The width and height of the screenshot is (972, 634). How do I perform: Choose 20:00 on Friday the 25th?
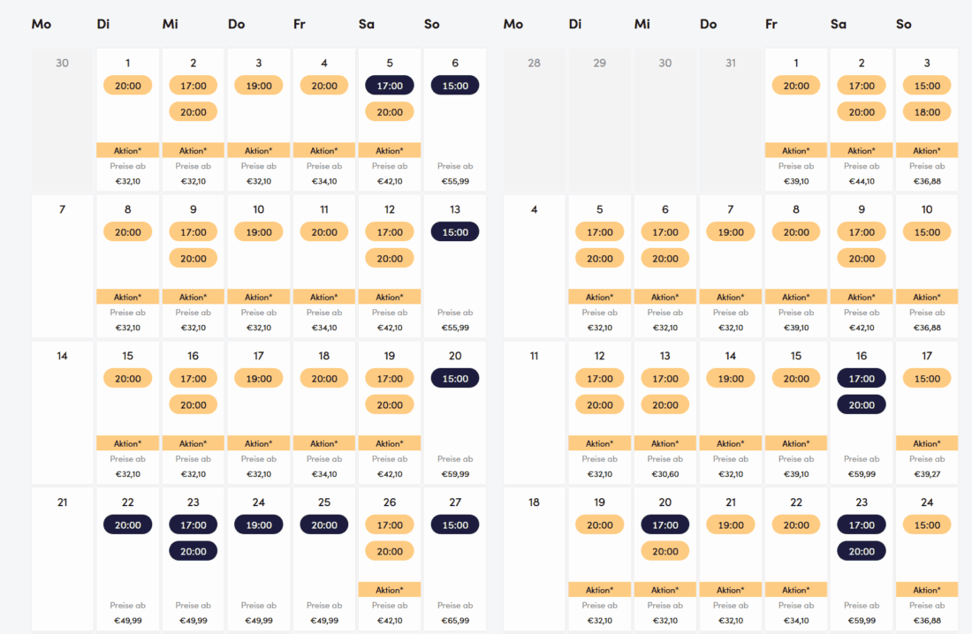coord(324,525)
